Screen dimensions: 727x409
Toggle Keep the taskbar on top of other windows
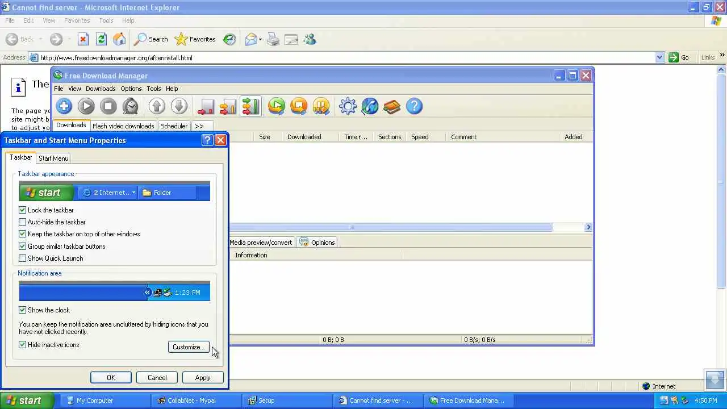click(23, 234)
